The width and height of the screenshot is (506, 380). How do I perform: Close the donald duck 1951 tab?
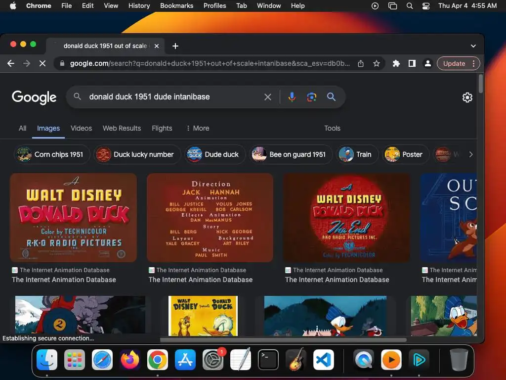(157, 46)
